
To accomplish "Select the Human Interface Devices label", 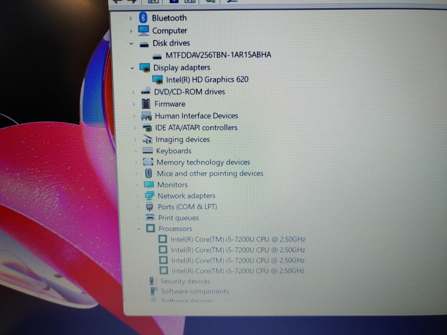I will (196, 116).
